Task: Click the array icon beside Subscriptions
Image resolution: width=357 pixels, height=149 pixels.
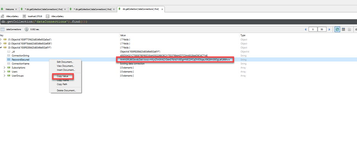Action: point(9,68)
